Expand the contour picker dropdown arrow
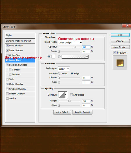The image size is (131, 153). coord(66,95)
